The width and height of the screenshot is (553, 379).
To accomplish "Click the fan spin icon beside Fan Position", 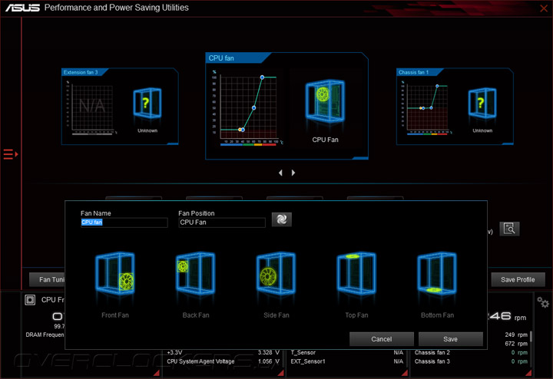I will click(x=281, y=219).
